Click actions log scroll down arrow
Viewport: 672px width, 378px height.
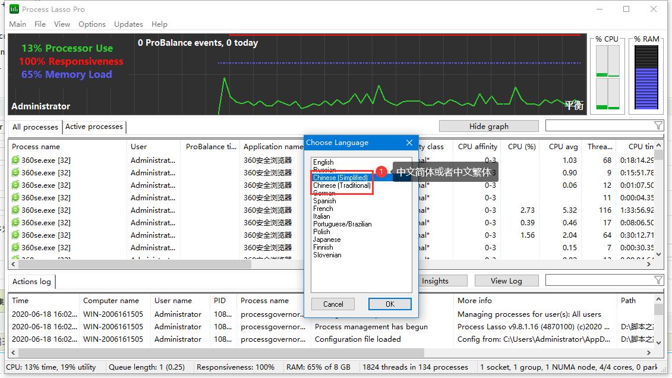(x=659, y=342)
